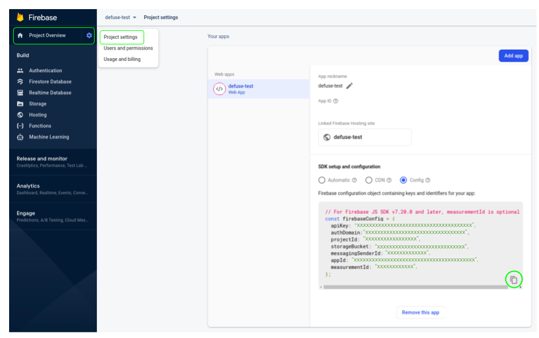The width and height of the screenshot is (539, 338).
Task: Click linked Hosting site defuse-test box
Action: pyautogui.click(x=365, y=137)
